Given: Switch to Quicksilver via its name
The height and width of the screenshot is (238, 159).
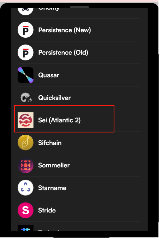Looking at the screenshot, I should [x=54, y=98].
